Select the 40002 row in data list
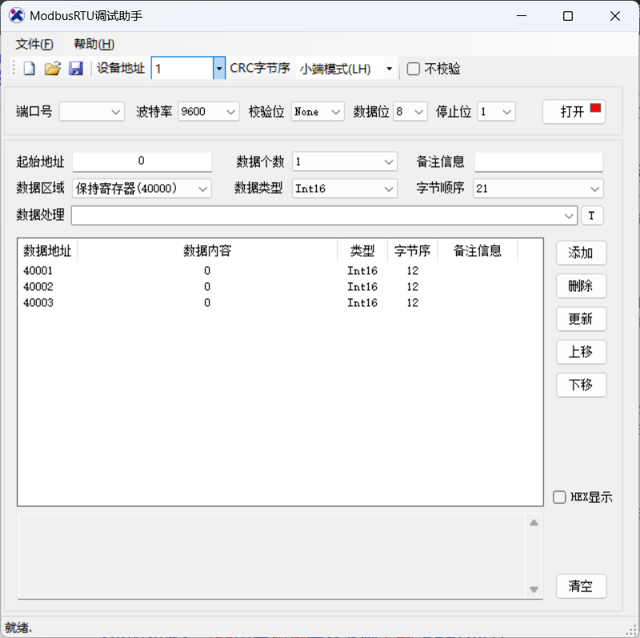 coord(280,287)
